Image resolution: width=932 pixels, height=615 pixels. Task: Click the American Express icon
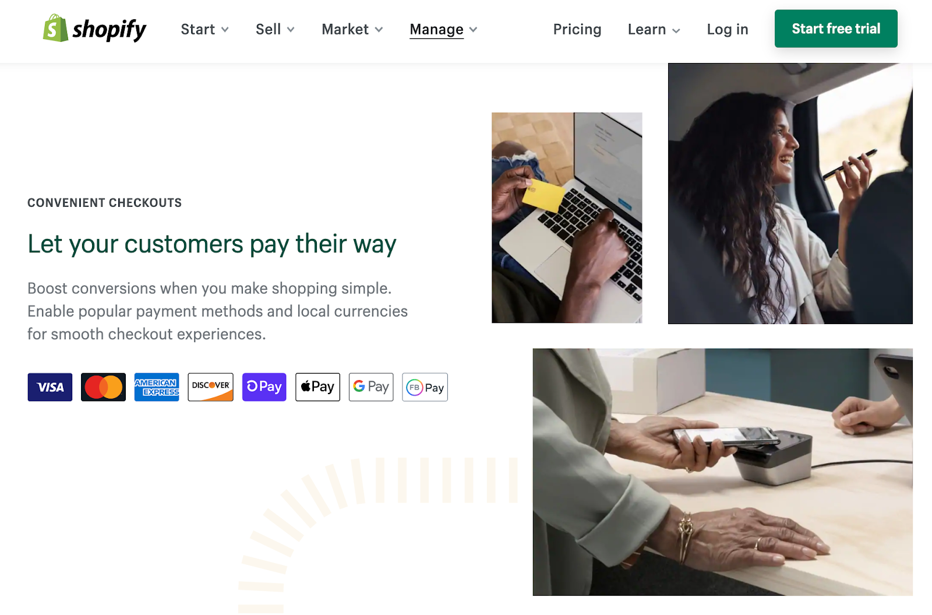(157, 387)
